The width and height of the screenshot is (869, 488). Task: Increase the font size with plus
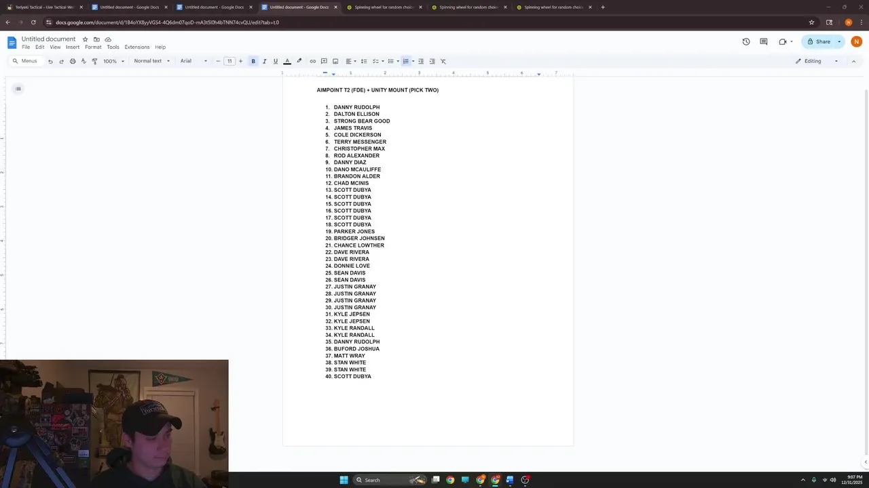point(240,61)
